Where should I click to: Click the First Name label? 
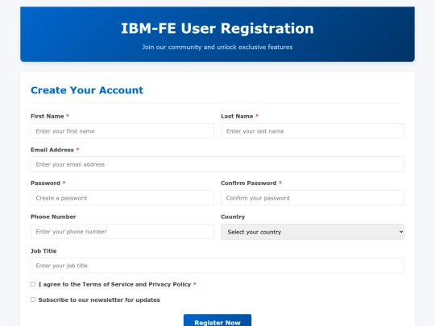tap(48, 116)
